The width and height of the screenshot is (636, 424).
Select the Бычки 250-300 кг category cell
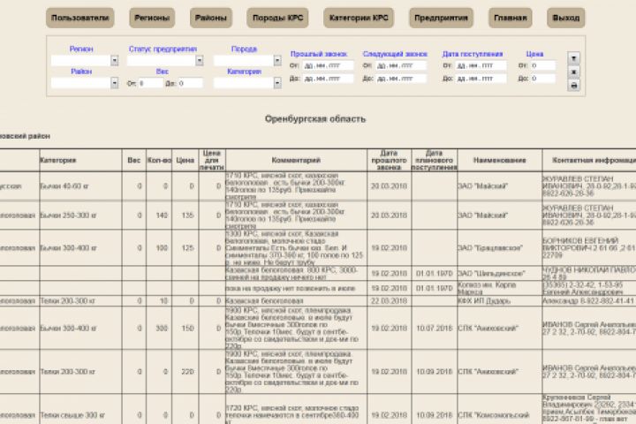coord(80,215)
